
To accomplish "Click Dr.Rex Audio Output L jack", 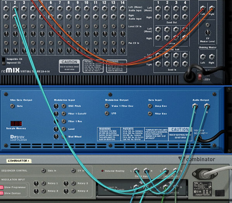I will click(195, 106).
